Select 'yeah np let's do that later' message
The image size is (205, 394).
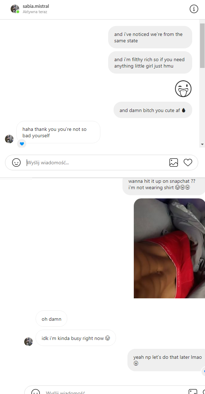166,360
